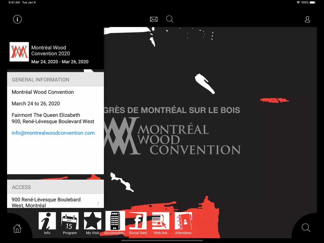The image size is (324, 243).
Task: Open the messages envelope icon
Action: 154,19
